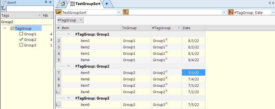Select the item3 cell
This screenshot has height=109, width=275.
(x=91, y=41)
